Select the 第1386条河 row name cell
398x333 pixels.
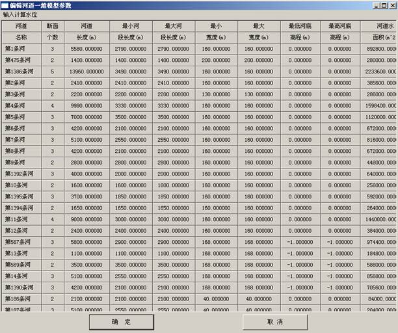click(x=21, y=71)
